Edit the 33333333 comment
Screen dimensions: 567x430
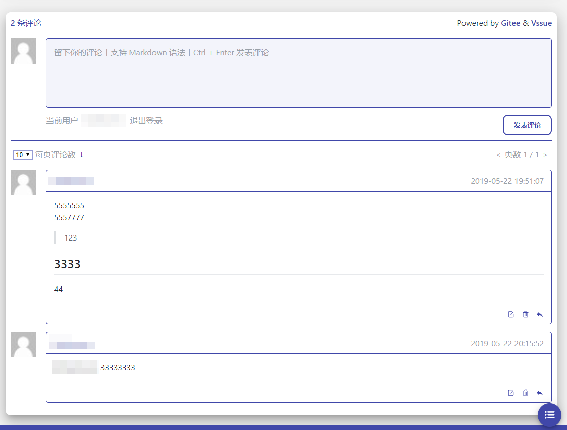[x=511, y=393]
